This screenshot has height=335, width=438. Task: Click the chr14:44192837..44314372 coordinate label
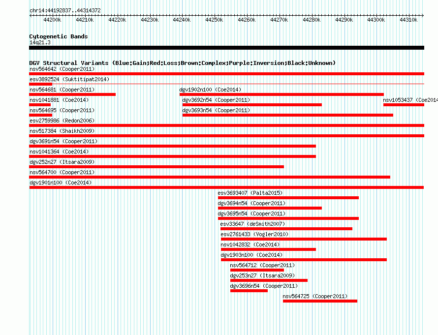tap(65, 10)
